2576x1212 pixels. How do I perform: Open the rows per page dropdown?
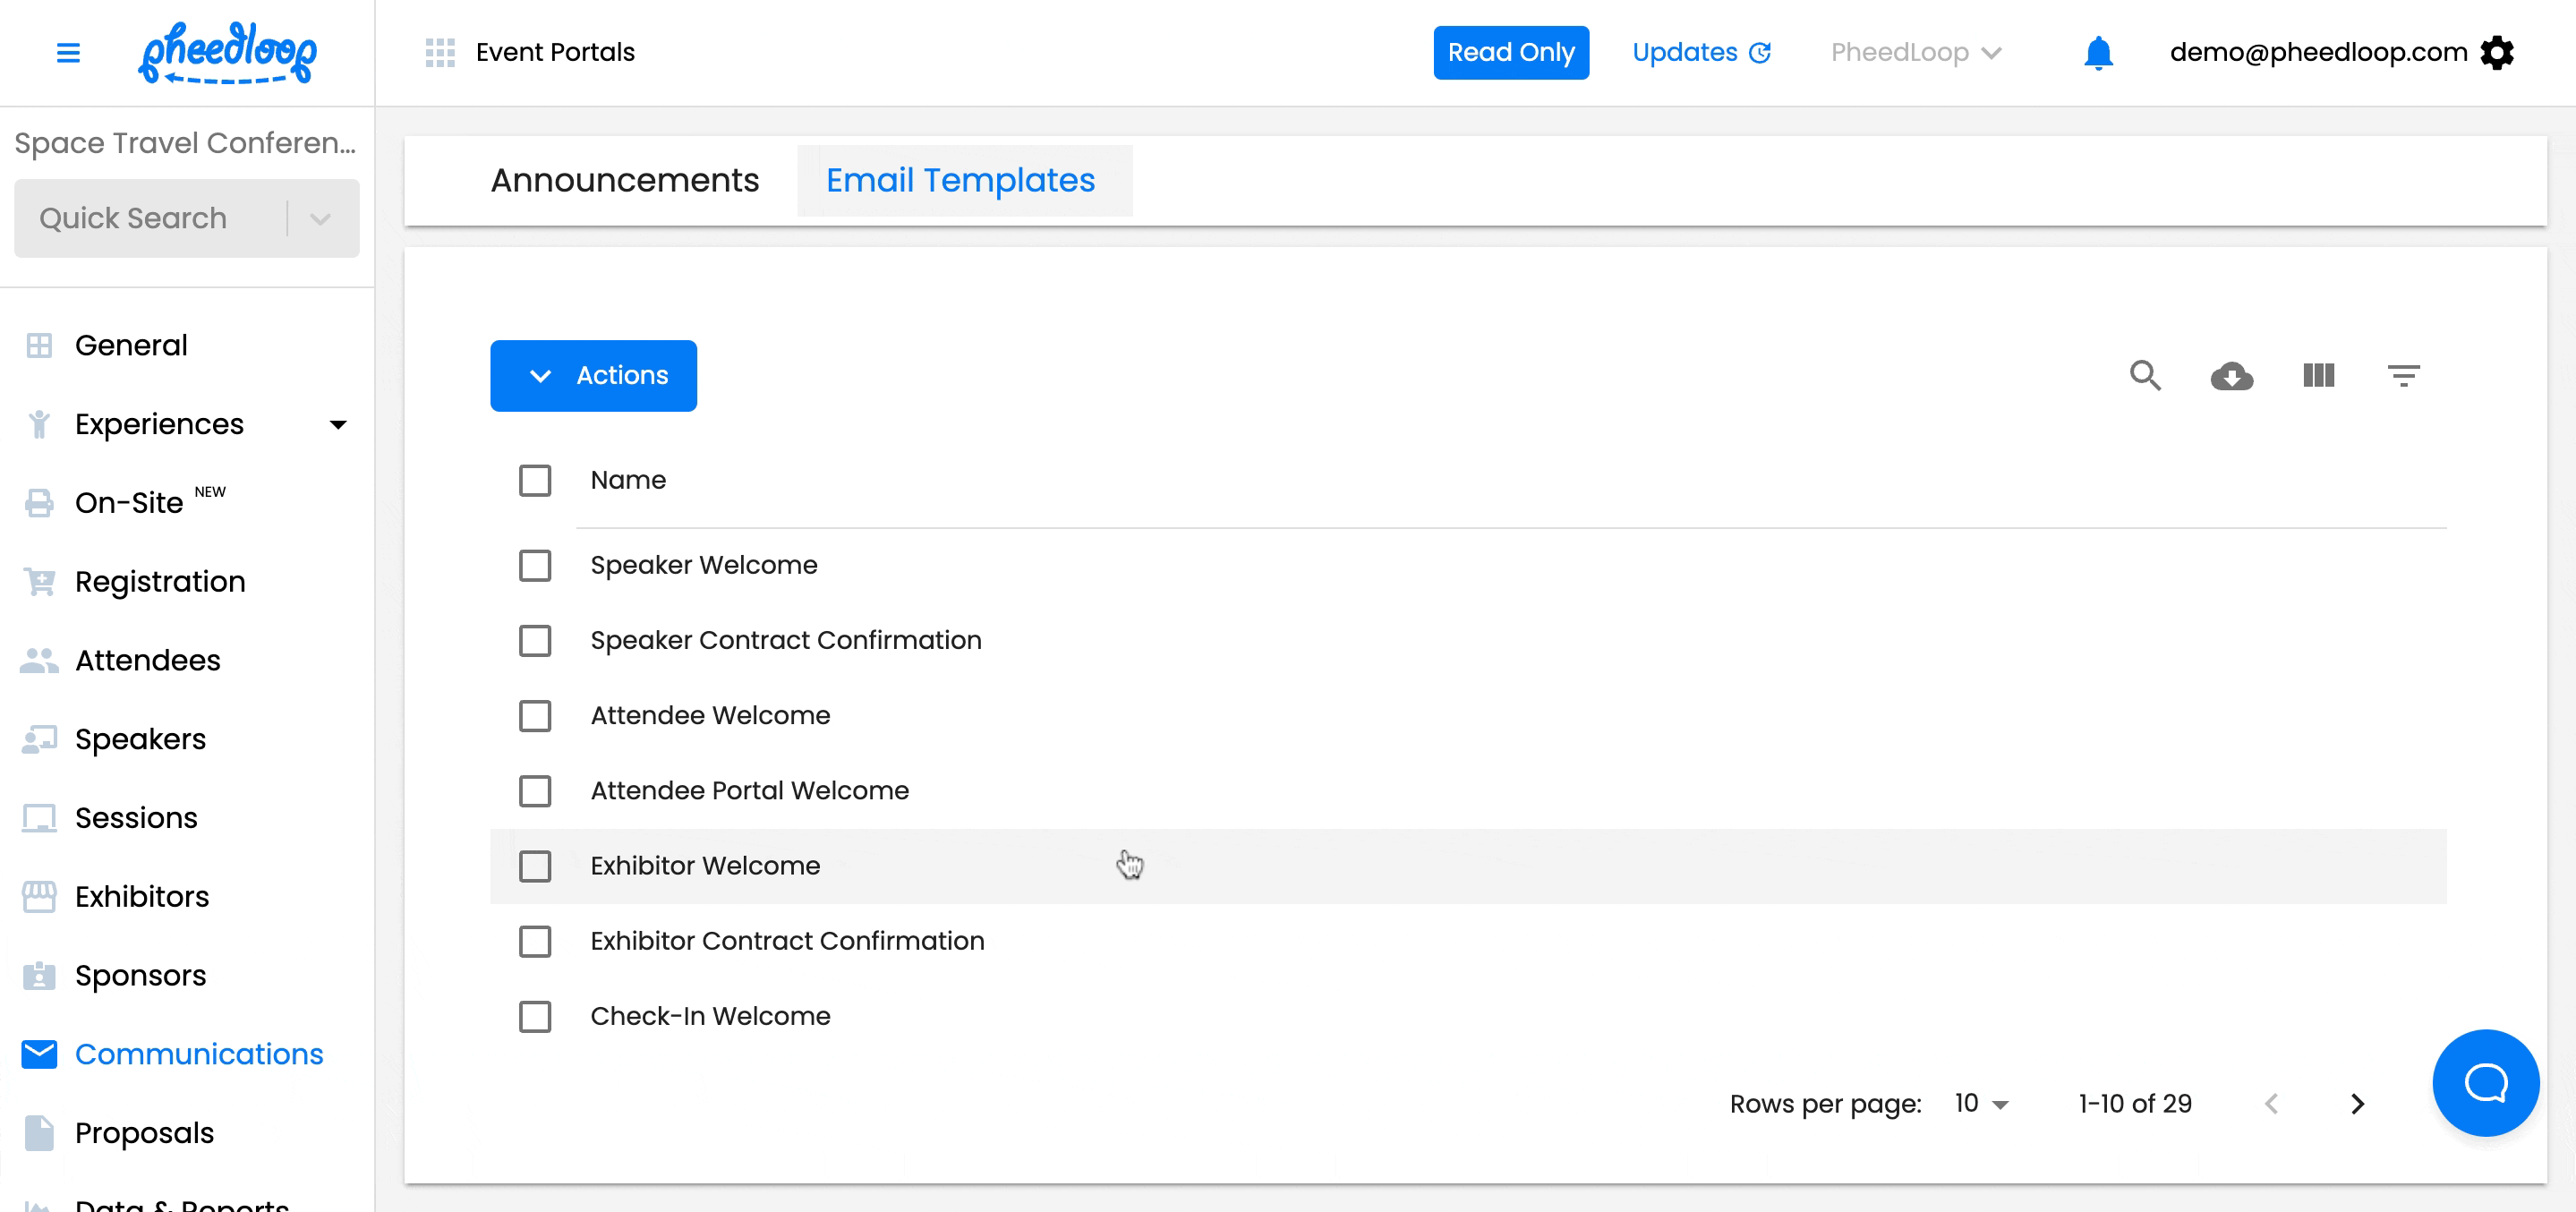(1981, 1104)
